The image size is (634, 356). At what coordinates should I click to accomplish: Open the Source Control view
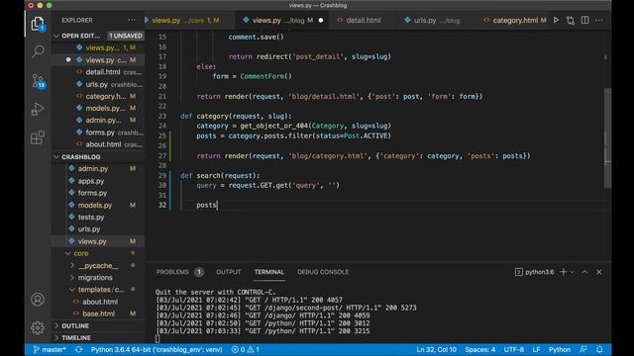pos(38,81)
